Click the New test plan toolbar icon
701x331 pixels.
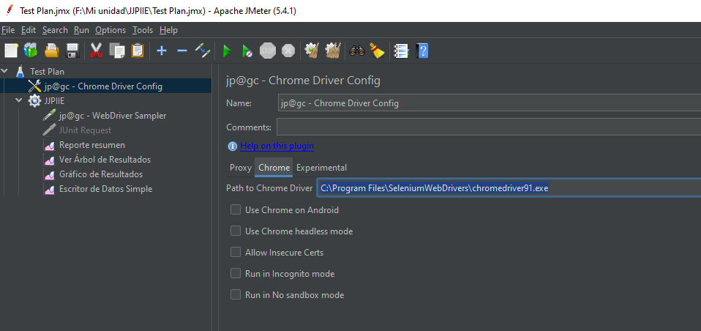point(11,51)
